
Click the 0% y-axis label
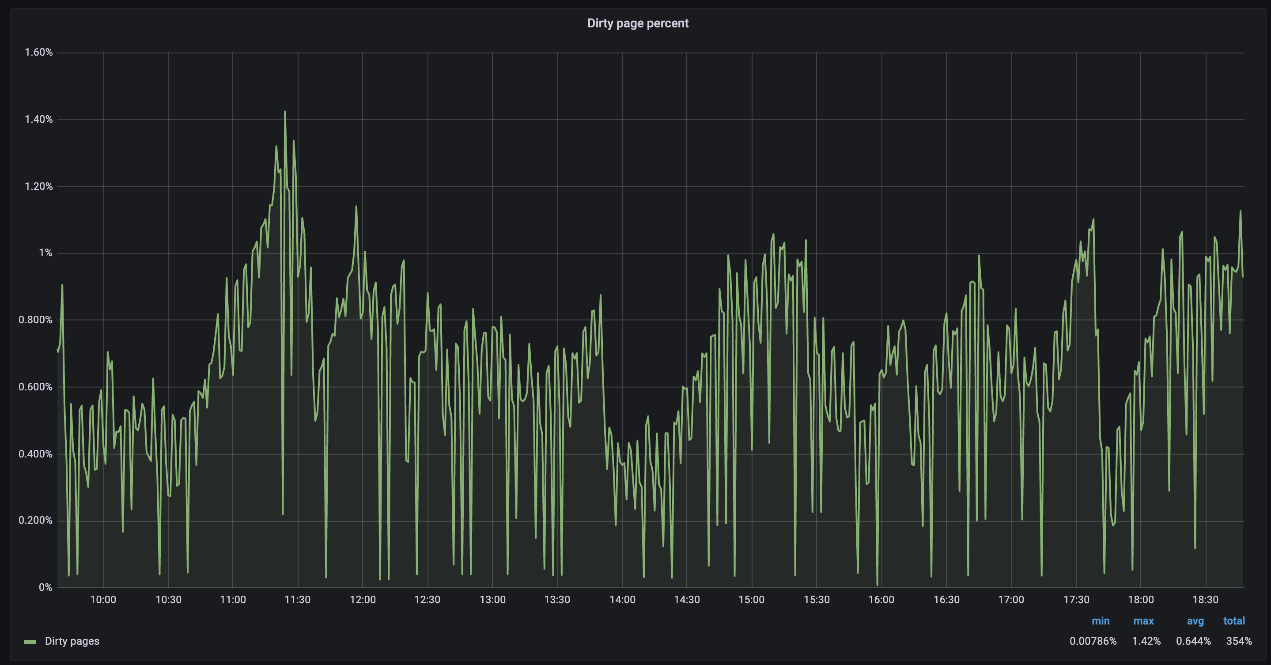tap(45, 587)
